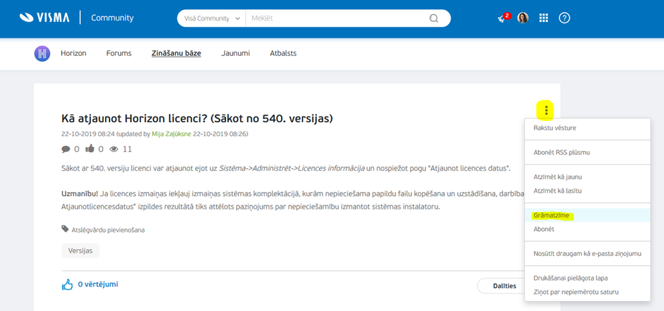
Task: Click the eye views icon
Action: coord(114,149)
